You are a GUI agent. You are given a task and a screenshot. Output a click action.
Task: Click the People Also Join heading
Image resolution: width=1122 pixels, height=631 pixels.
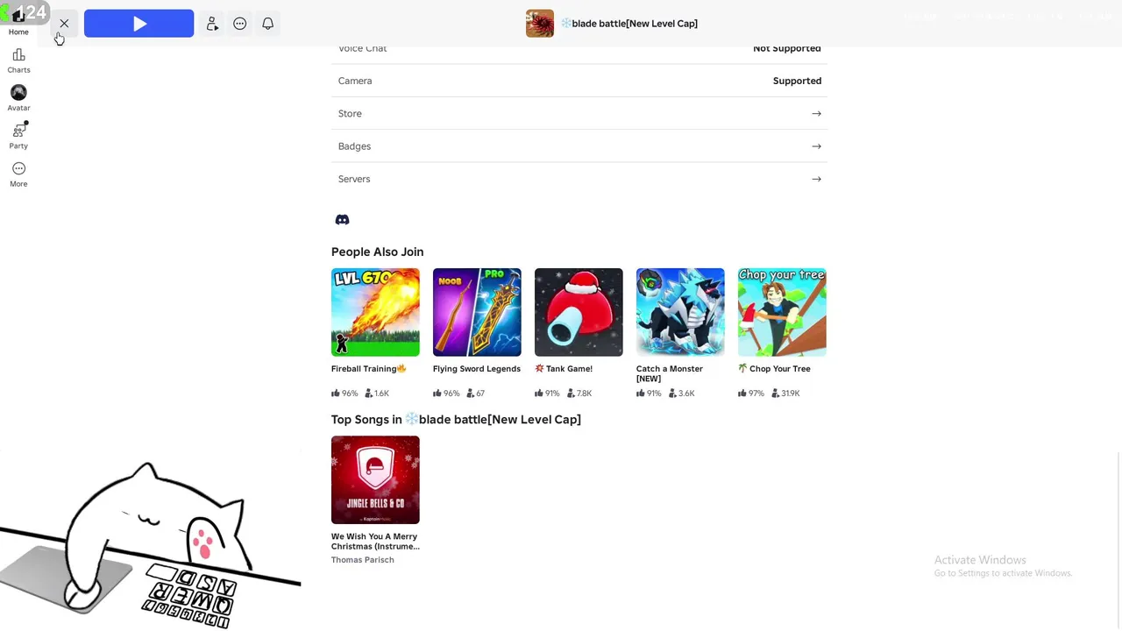pyautogui.click(x=377, y=252)
